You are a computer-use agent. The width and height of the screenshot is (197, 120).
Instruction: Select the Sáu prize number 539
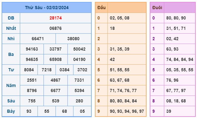coord(55,101)
